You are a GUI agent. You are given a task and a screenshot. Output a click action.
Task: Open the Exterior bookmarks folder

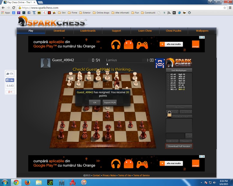tap(85, 13)
